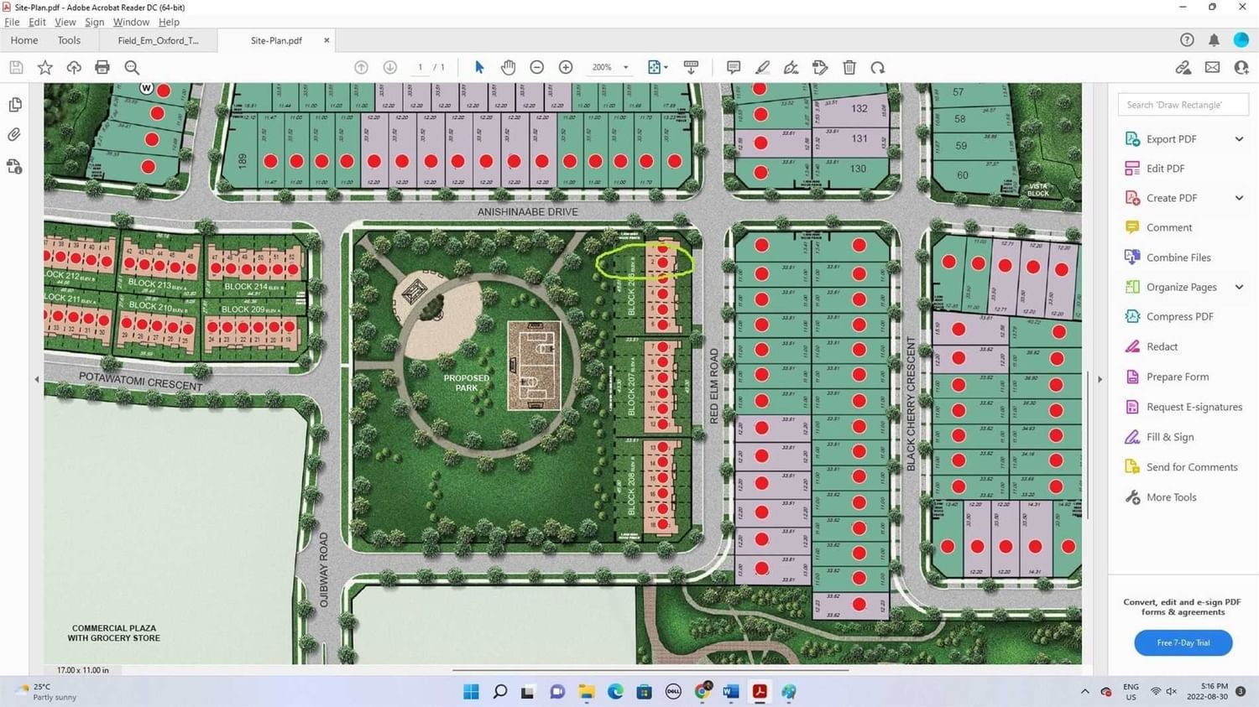This screenshot has width=1259, height=707.
Task: Click the Save file icon
Action: tap(16, 67)
